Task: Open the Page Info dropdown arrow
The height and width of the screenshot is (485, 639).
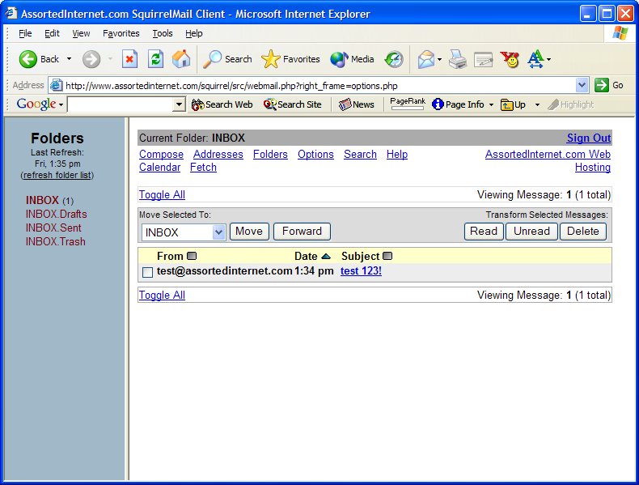Action: [x=491, y=104]
